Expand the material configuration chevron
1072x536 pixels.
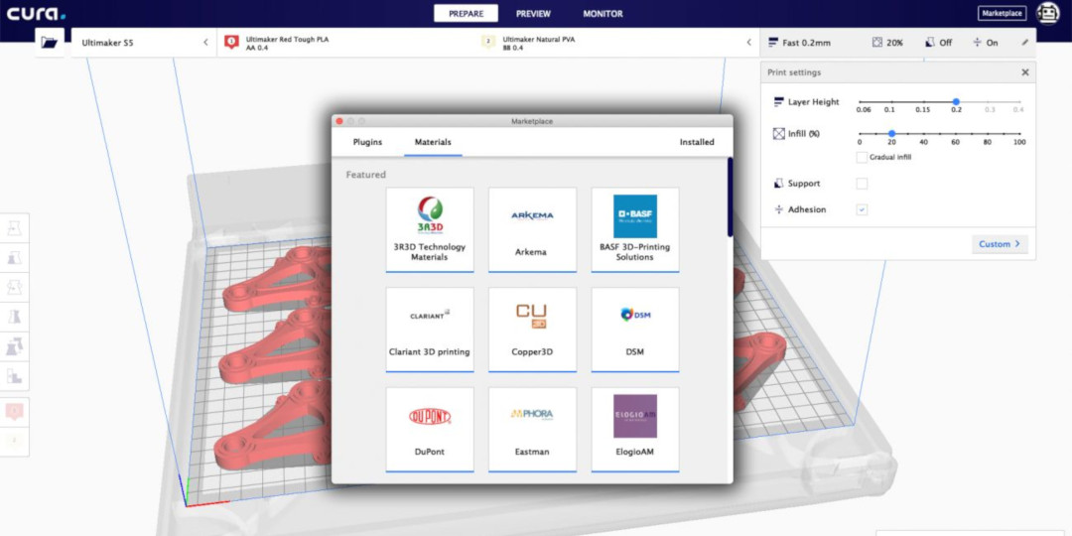tap(748, 43)
